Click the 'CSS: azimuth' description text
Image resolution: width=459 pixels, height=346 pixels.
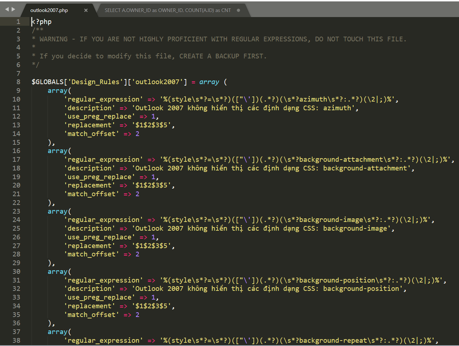pyautogui.click(x=329, y=108)
